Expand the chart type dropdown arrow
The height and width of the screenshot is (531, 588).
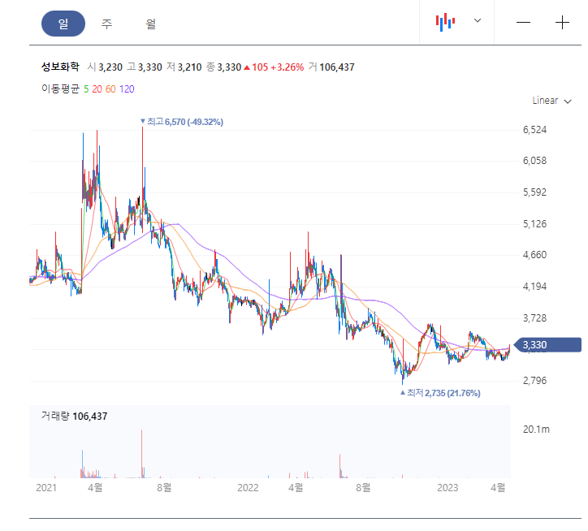tap(478, 20)
